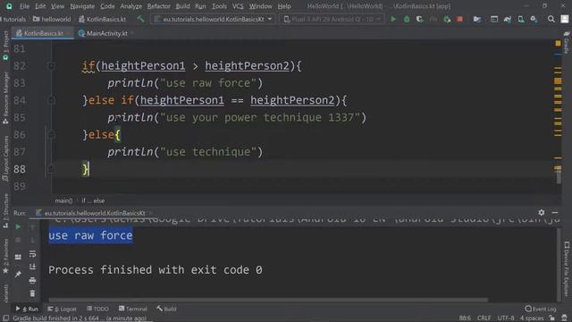The image size is (572, 322).
Task: Open the Search Everywhere magnifier icon
Action: [551, 19]
